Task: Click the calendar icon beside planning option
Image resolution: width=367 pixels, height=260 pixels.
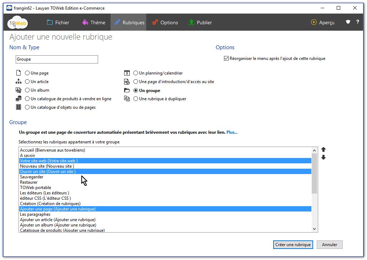Action: click(x=127, y=73)
